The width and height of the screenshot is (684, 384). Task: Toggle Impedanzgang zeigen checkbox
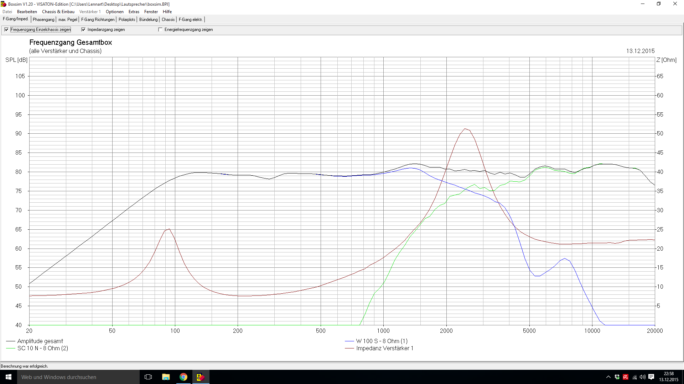tap(83, 30)
